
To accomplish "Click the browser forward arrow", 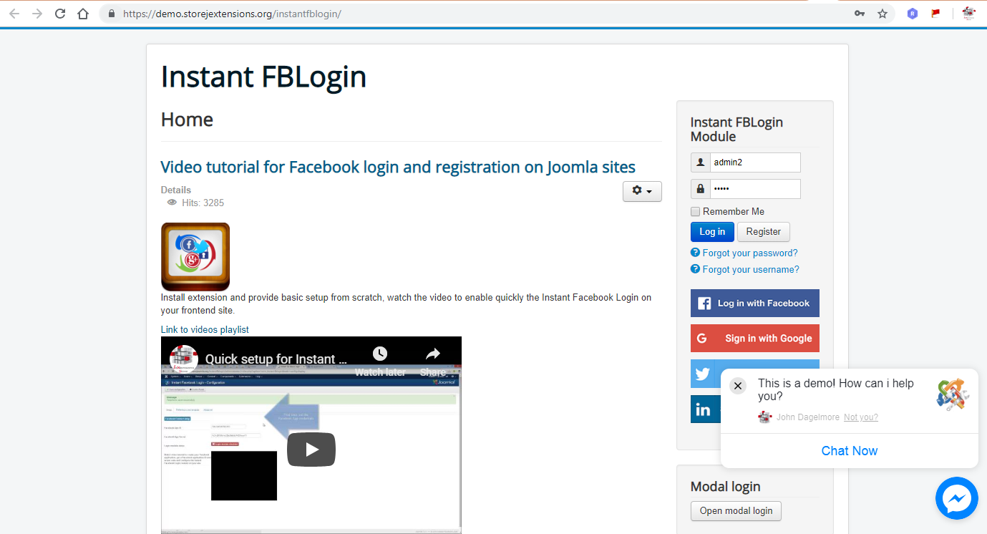I will pos(37,14).
